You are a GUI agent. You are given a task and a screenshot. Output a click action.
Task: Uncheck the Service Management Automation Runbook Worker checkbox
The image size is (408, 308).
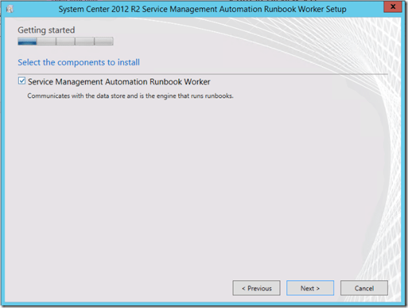pos(22,82)
